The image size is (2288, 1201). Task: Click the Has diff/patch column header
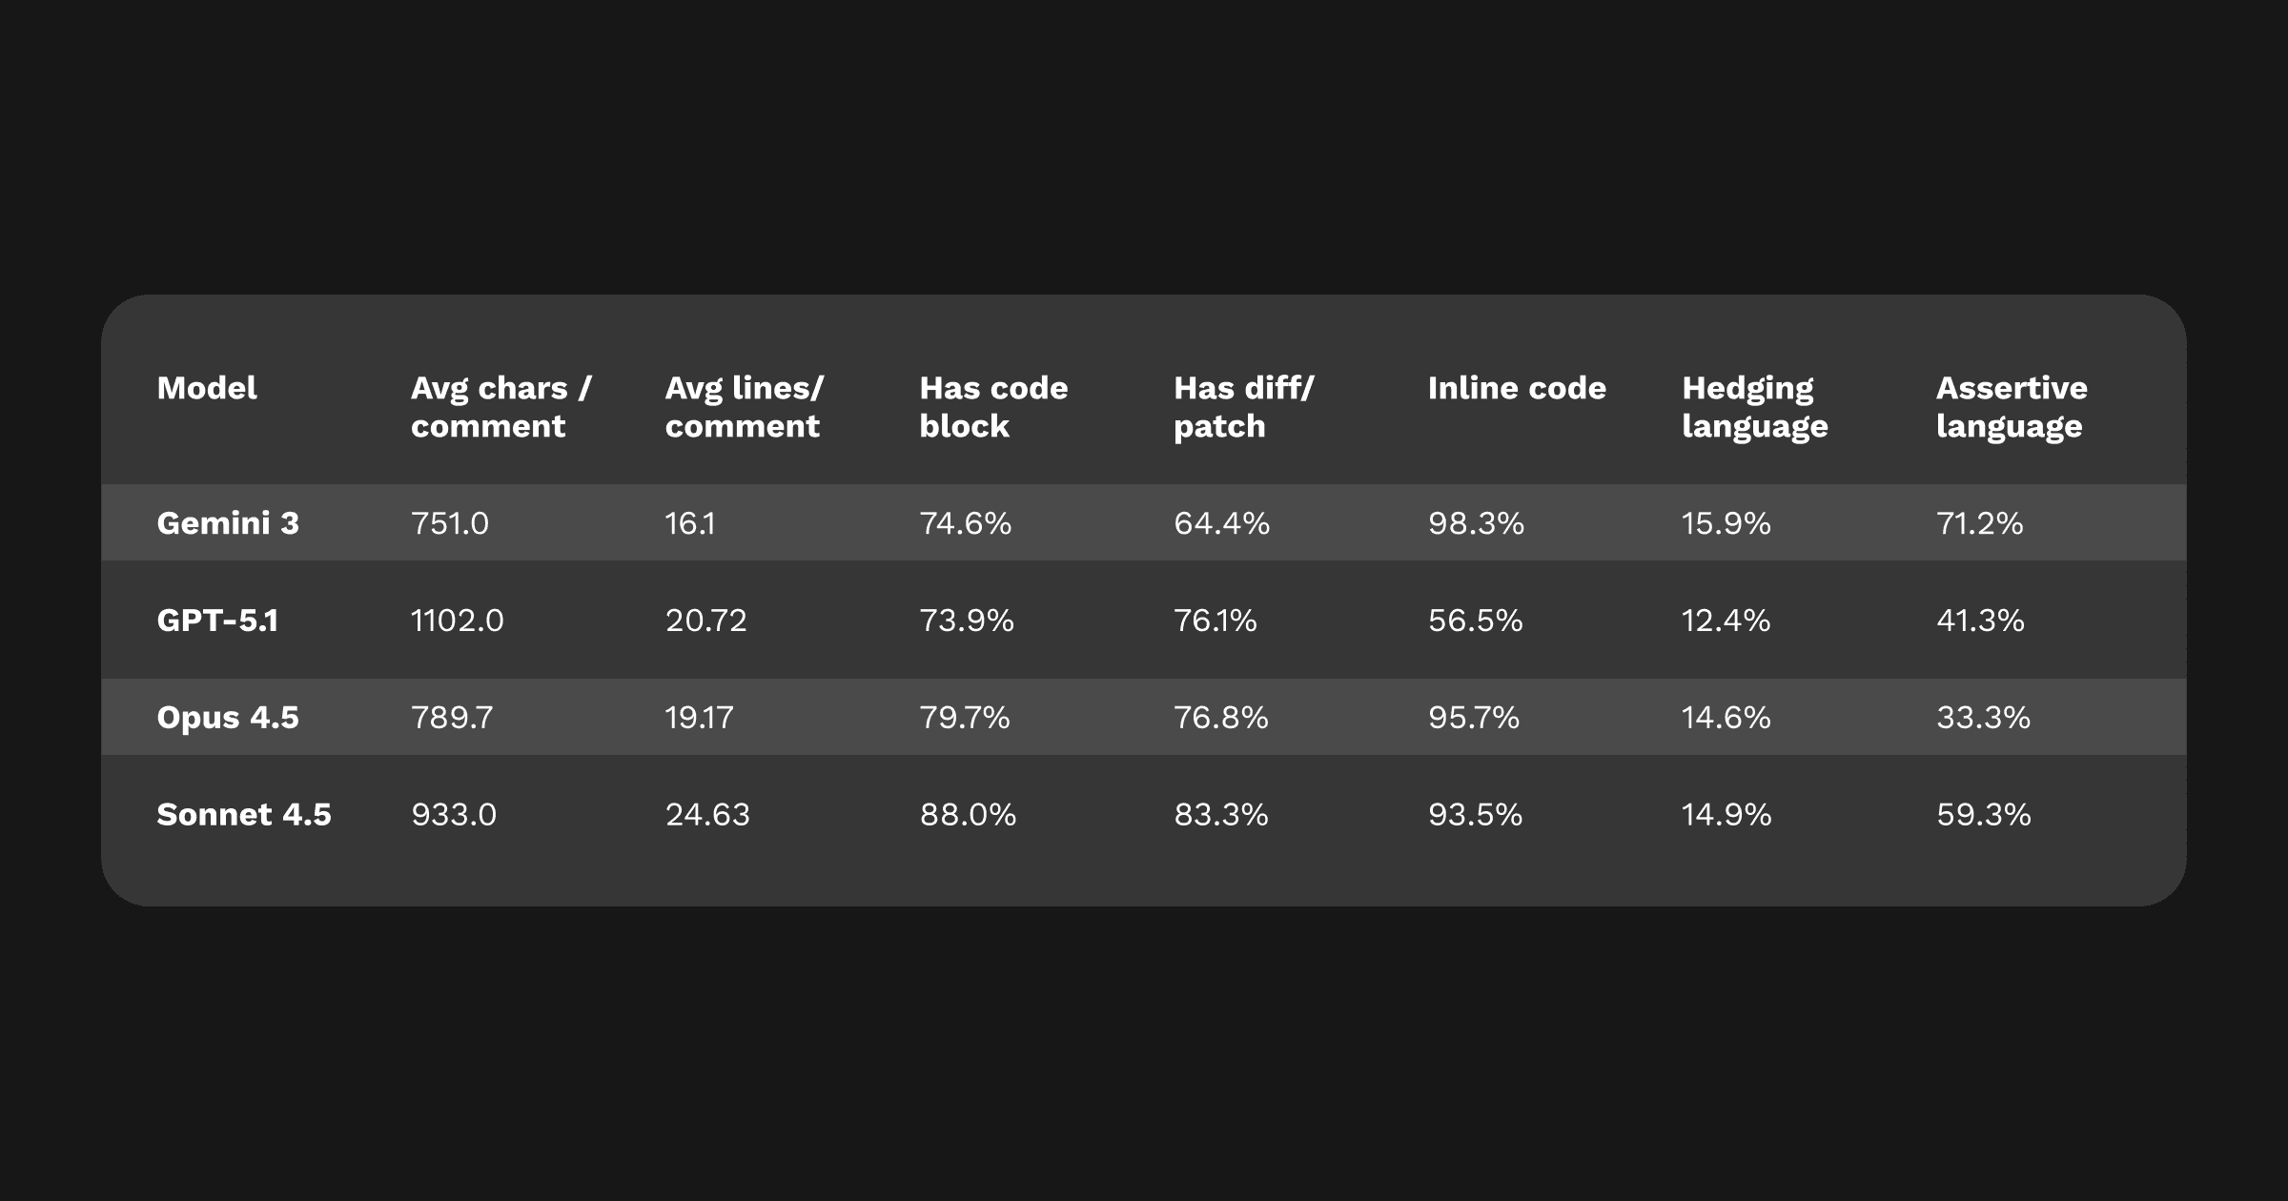(x=1243, y=407)
